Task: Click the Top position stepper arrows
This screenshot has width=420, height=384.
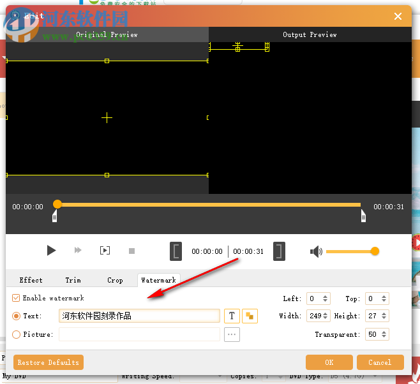Action: click(x=384, y=299)
